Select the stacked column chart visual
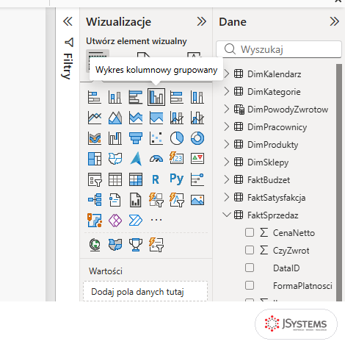The height and width of the screenshot is (347, 345). (x=115, y=97)
